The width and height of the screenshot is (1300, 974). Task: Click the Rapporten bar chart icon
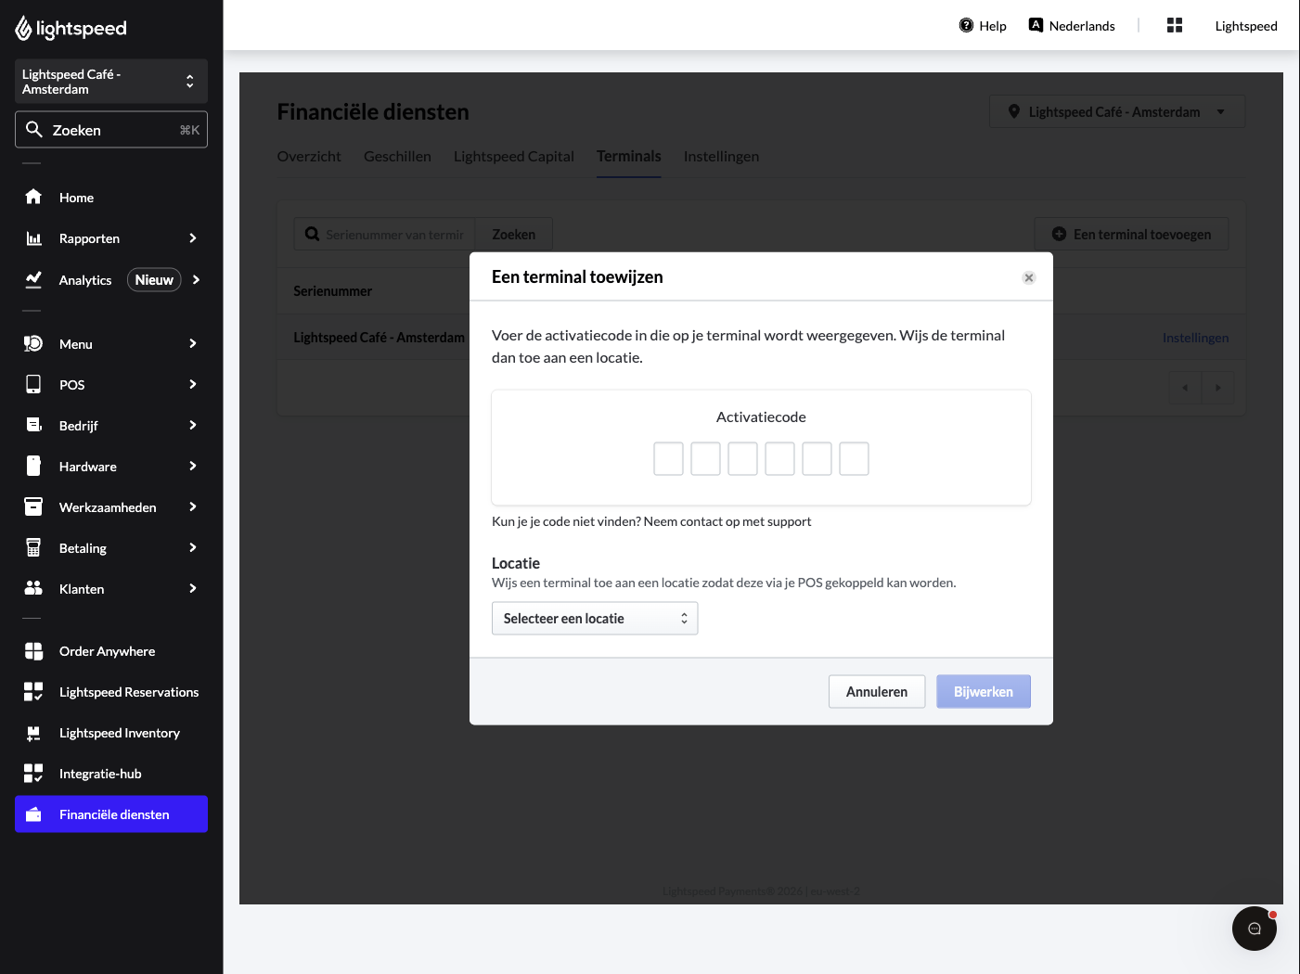(x=33, y=238)
